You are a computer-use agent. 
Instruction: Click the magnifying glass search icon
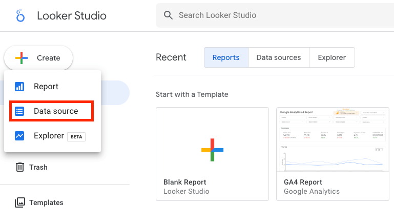tap(168, 15)
